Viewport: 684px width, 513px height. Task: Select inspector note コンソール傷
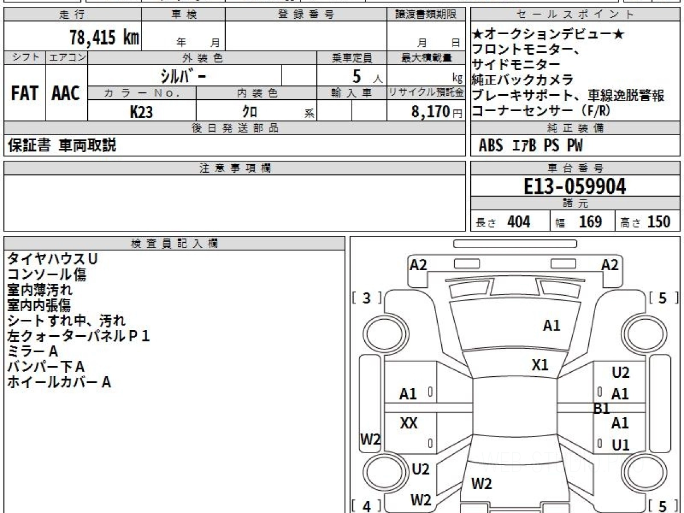click(47, 274)
